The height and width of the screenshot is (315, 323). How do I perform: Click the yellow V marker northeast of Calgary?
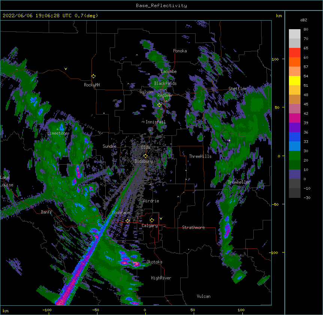pos(161,218)
